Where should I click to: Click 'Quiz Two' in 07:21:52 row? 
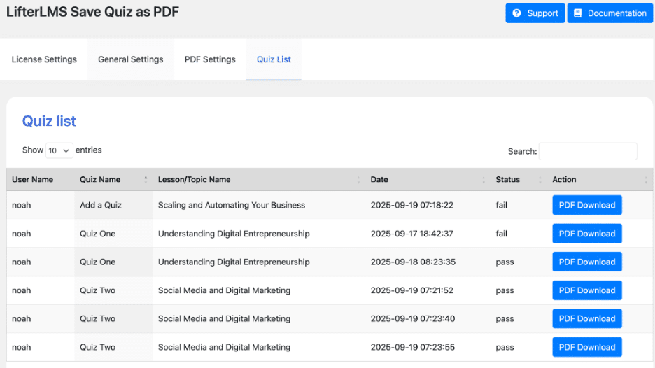coord(97,290)
